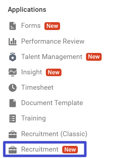This screenshot has height=158, width=129.
Task: Click the New badge beside Forms
Action: [52, 26]
